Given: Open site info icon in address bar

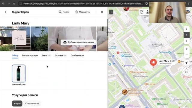Looking at the screenshot, I should [21, 4].
